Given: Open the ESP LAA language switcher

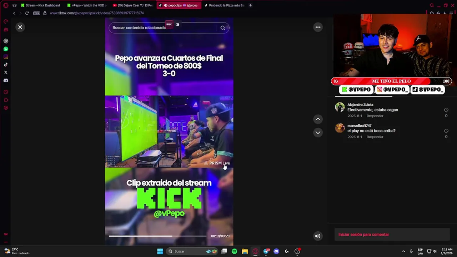Looking at the screenshot, I should 420,251.
